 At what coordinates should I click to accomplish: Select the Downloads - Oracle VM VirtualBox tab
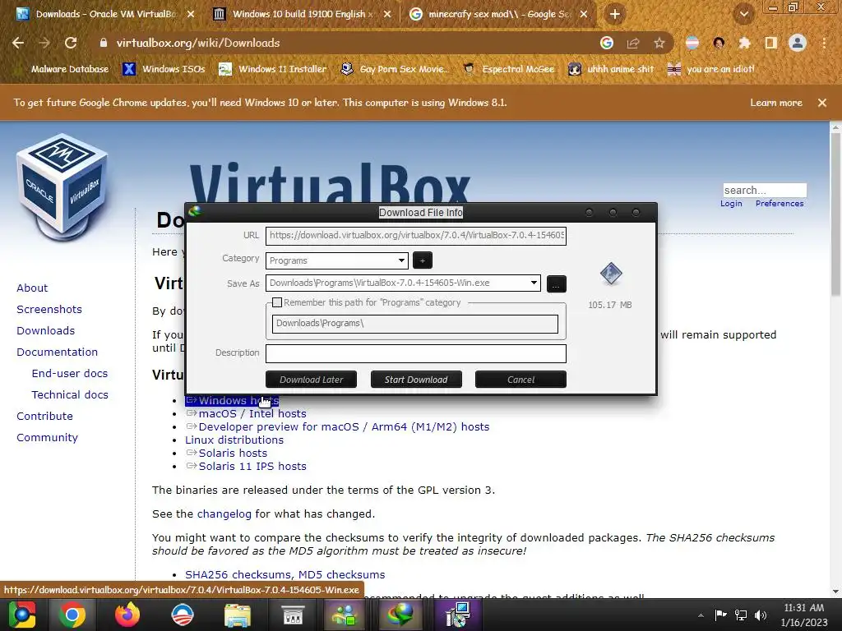(x=105, y=15)
